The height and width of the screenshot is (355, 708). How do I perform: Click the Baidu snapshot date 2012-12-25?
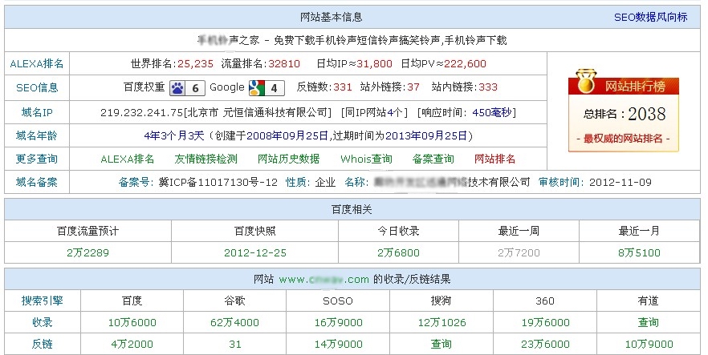coord(254,252)
